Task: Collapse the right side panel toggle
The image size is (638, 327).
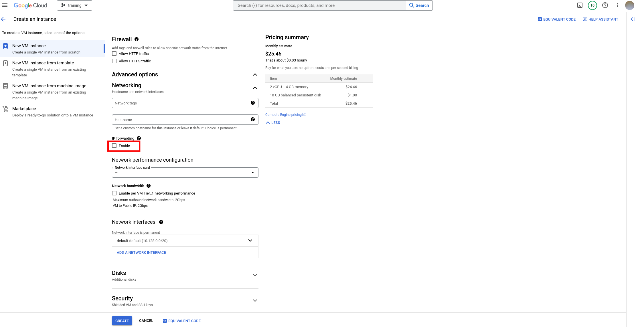Action: point(633,19)
